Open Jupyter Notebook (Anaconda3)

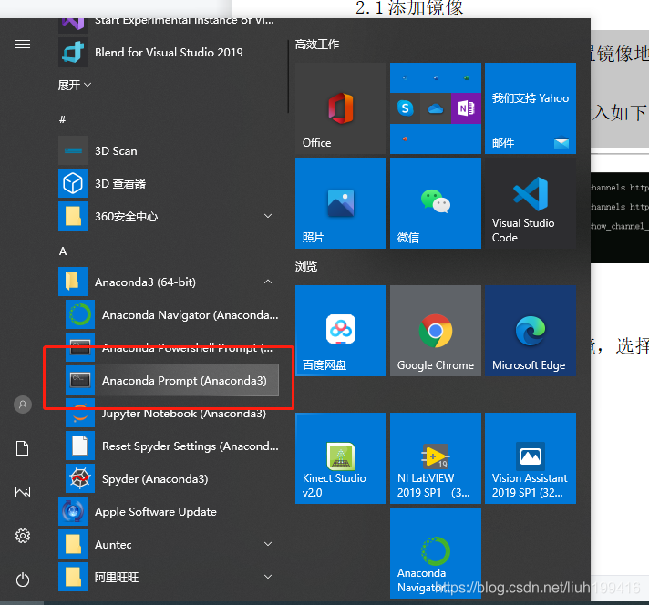(174, 413)
